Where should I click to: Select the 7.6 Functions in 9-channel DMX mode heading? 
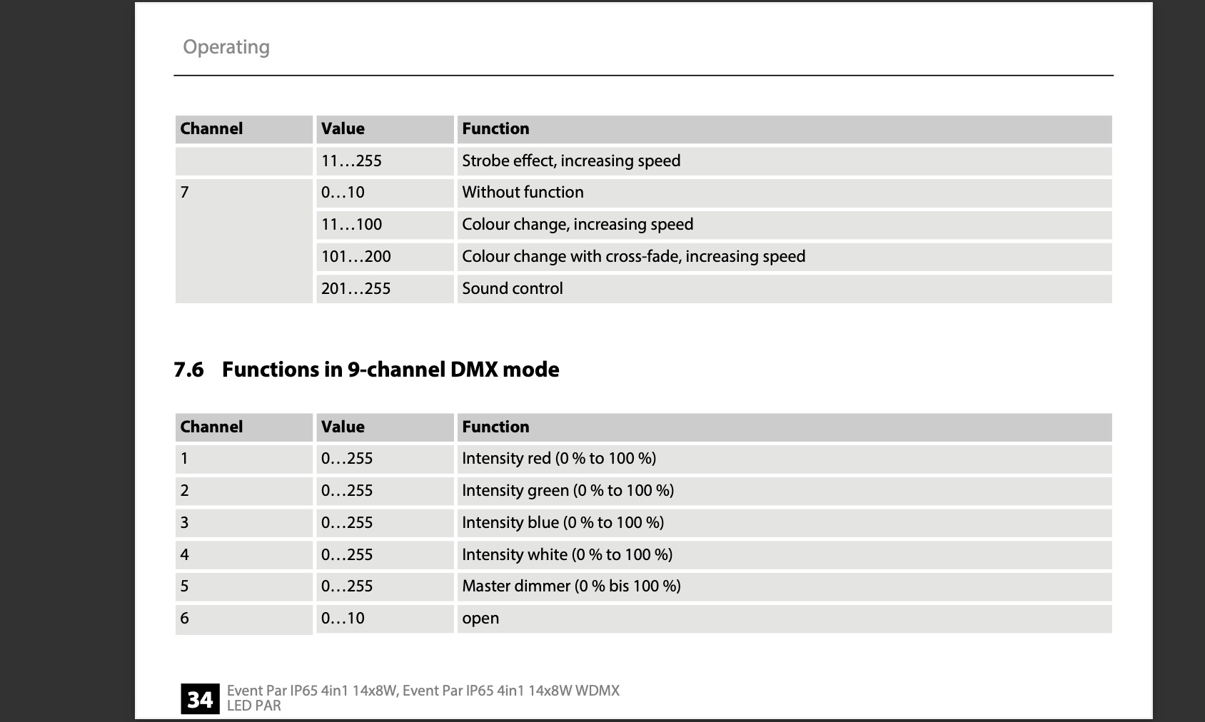click(x=366, y=370)
